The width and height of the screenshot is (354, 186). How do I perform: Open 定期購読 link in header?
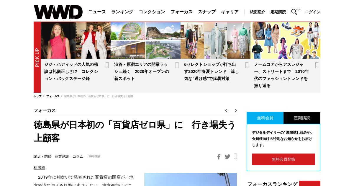(x=278, y=12)
